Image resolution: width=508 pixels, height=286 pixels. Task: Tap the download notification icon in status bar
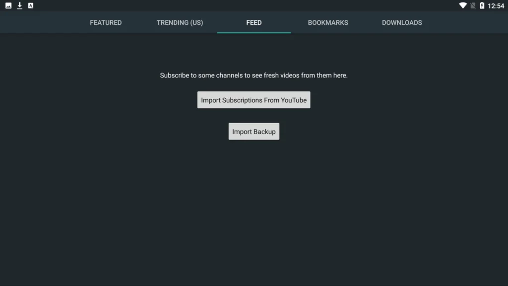click(19, 5)
